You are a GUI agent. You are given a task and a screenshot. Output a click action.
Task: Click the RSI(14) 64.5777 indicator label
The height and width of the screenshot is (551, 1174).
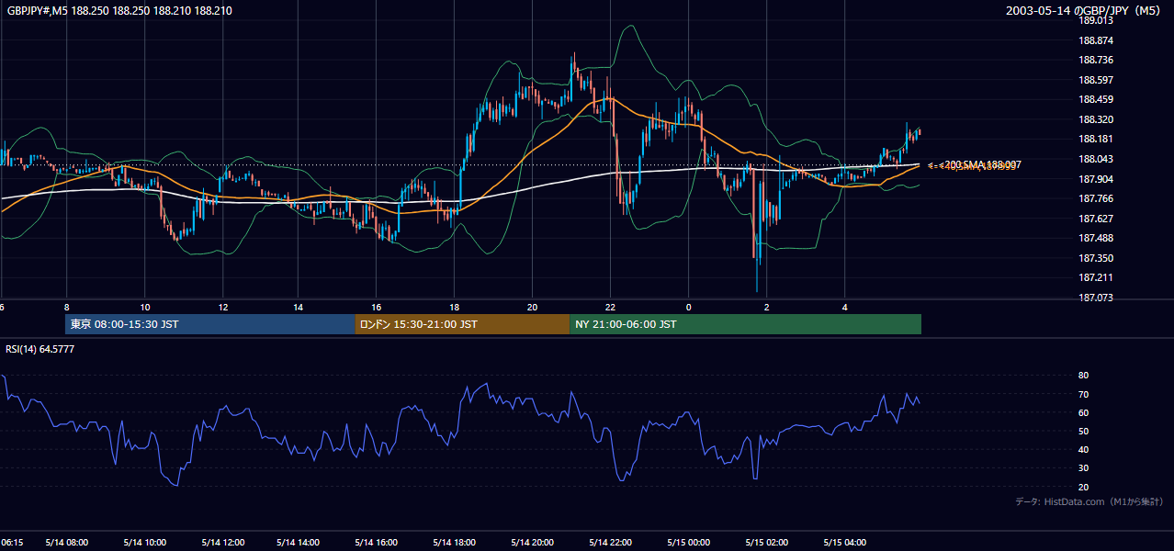point(41,349)
